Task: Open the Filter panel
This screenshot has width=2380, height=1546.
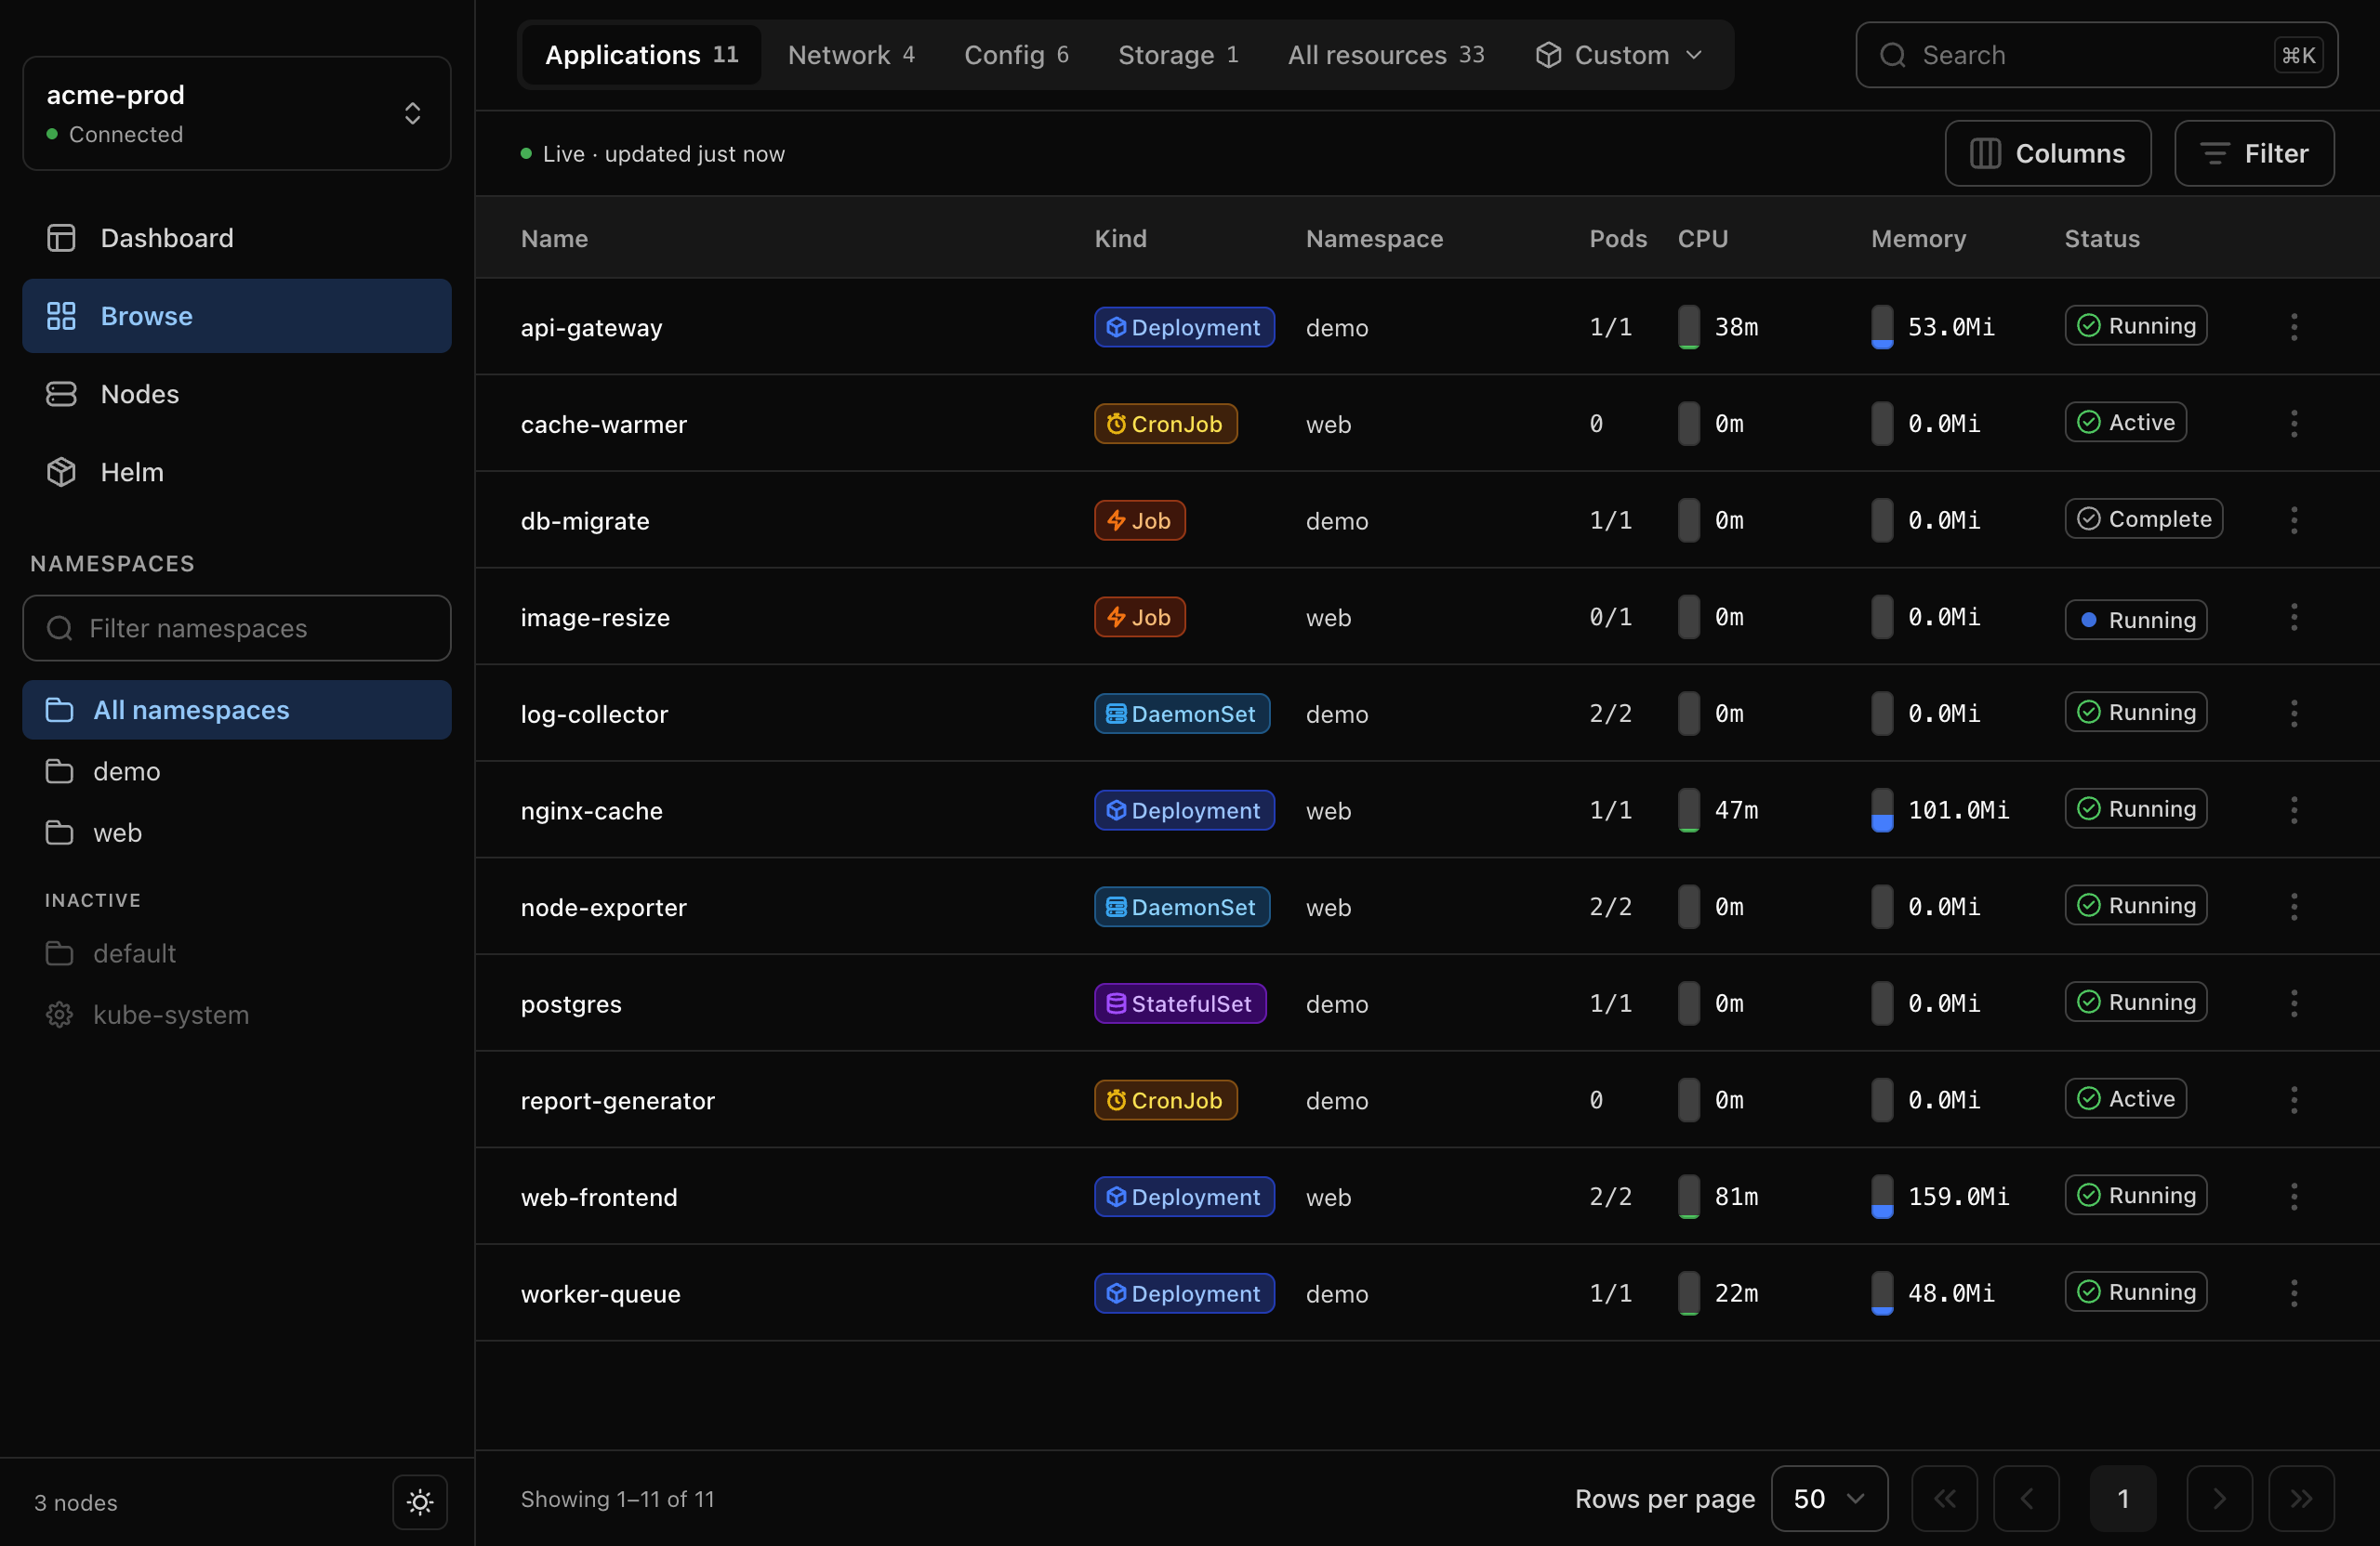Action: (2254, 153)
